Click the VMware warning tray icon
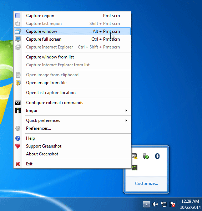The image size is (202, 211). click(x=134, y=156)
